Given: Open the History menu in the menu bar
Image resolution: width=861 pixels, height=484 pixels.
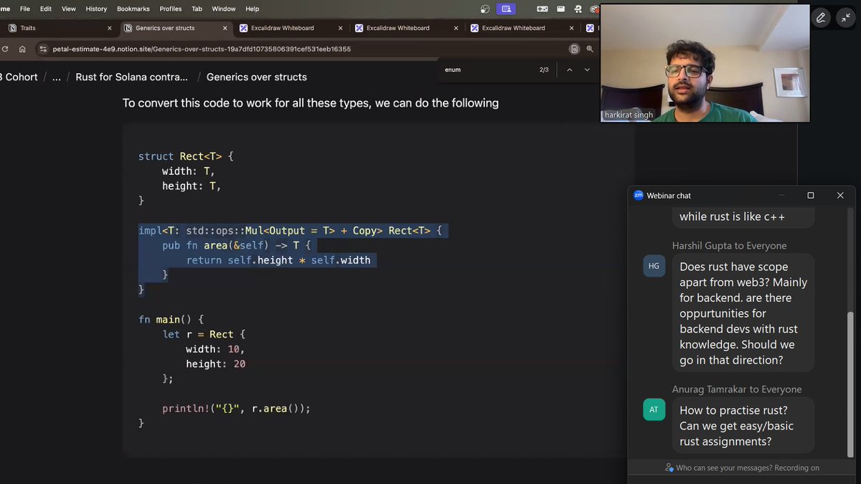Looking at the screenshot, I should pos(96,9).
